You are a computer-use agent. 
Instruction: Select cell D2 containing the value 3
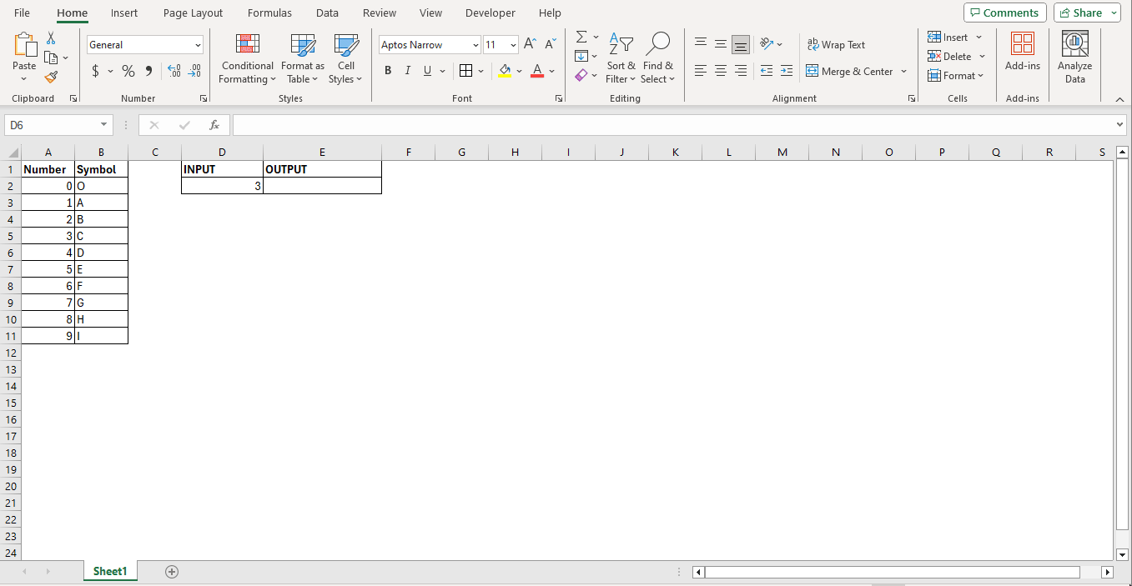[222, 185]
